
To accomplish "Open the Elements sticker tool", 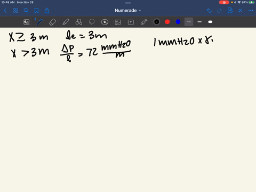I will pos(105,22).
